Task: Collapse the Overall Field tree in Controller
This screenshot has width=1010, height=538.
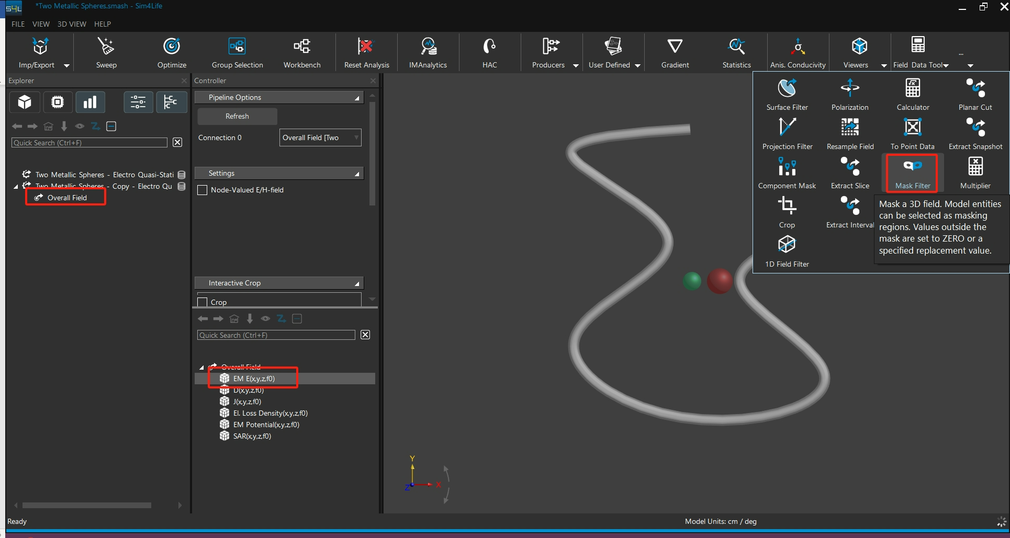Action: (x=201, y=367)
